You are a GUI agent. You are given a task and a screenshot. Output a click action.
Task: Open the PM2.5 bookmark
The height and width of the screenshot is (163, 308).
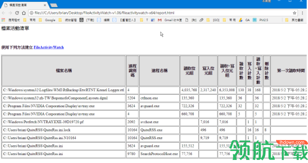click(x=260, y=20)
